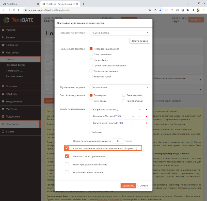Move Капитанский Никита up in list
This screenshot has width=207, height=201.
point(133,123)
